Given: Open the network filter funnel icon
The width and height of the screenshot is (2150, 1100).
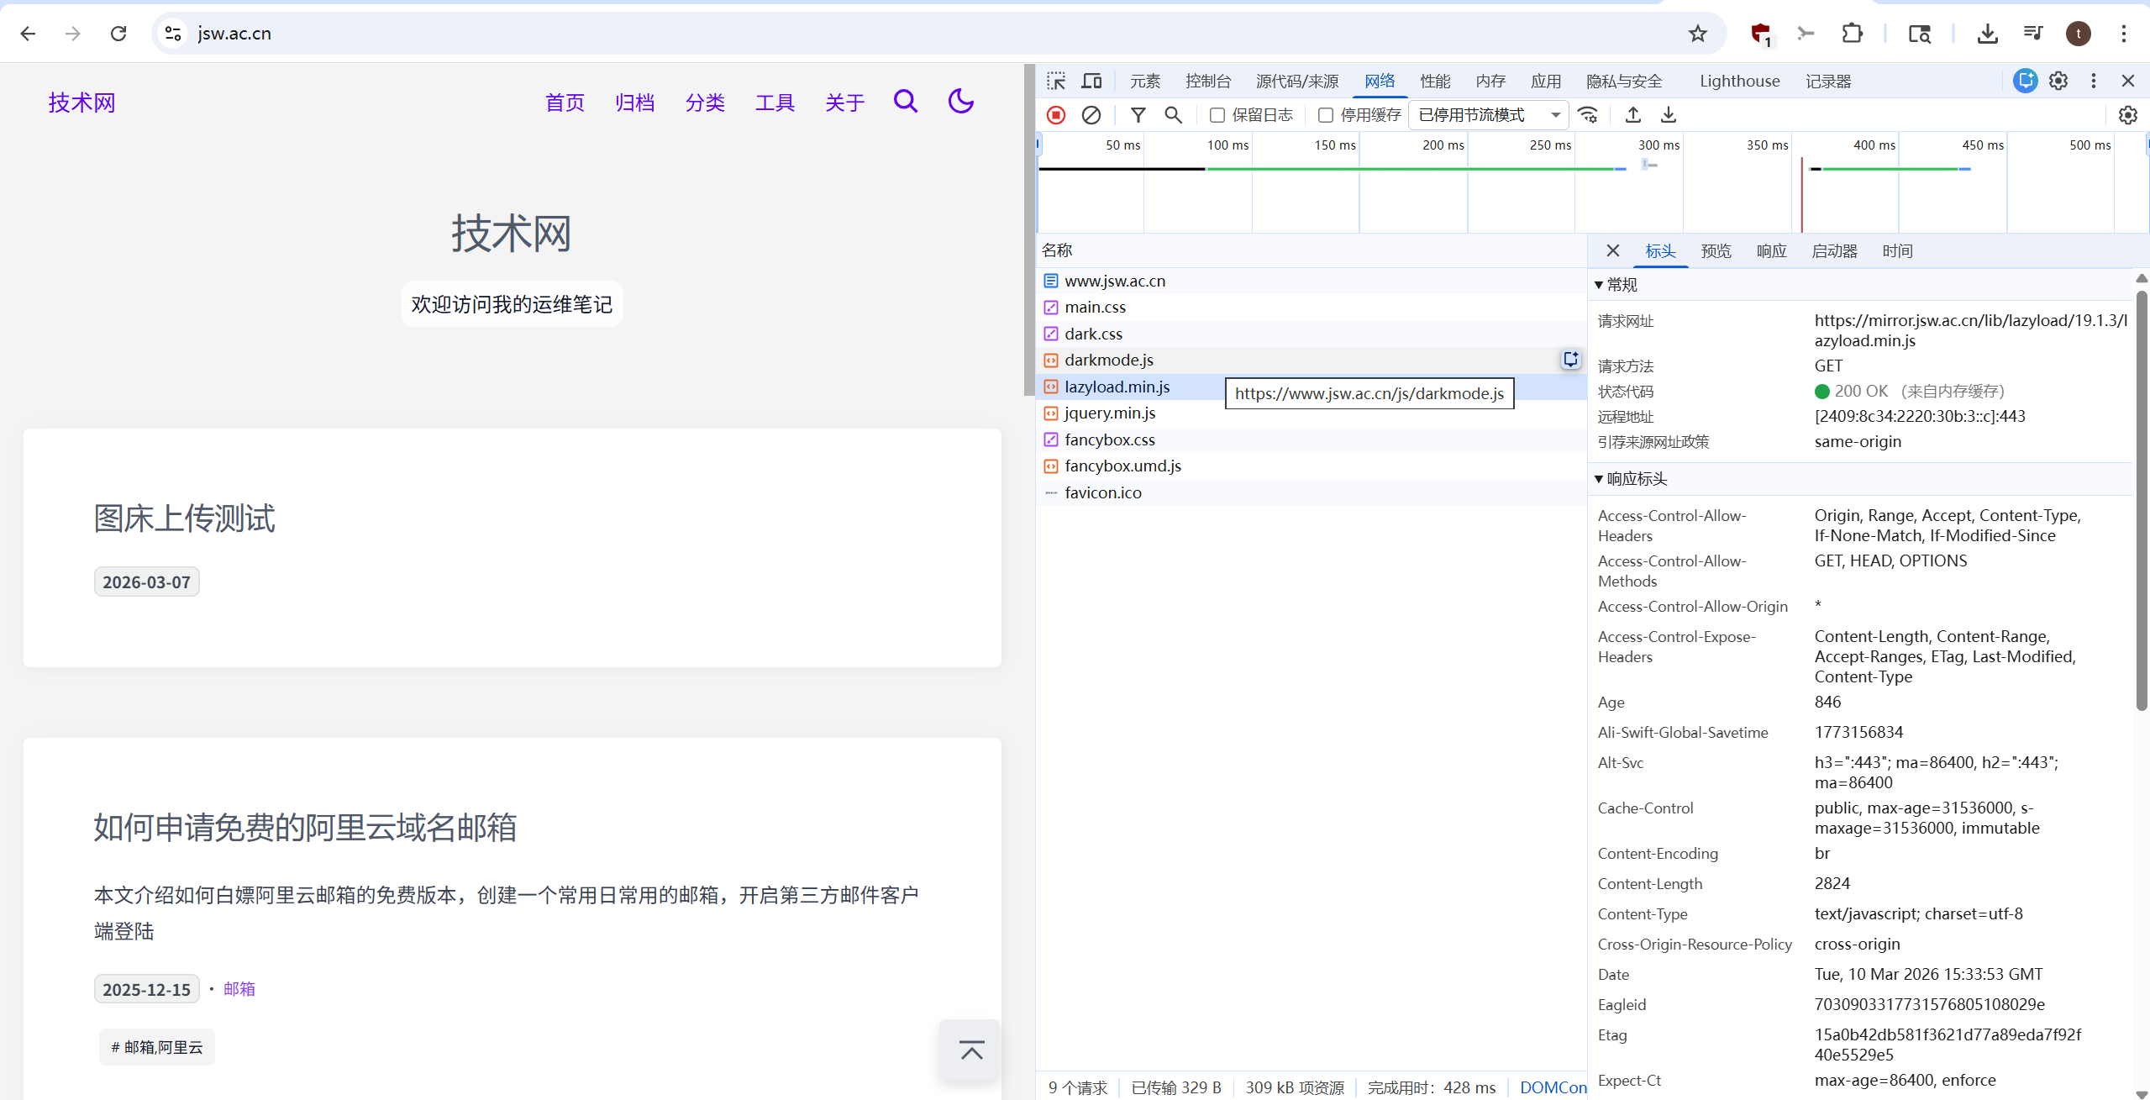Looking at the screenshot, I should click(1138, 115).
